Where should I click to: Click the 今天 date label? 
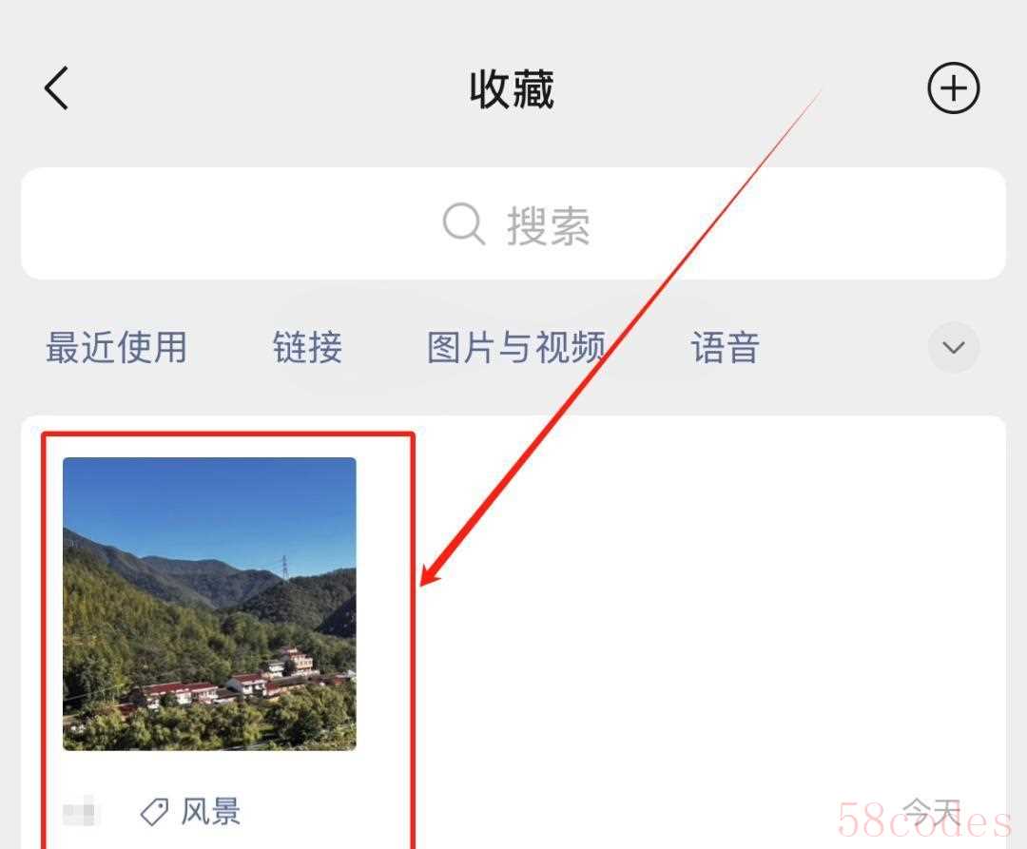point(931,812)
